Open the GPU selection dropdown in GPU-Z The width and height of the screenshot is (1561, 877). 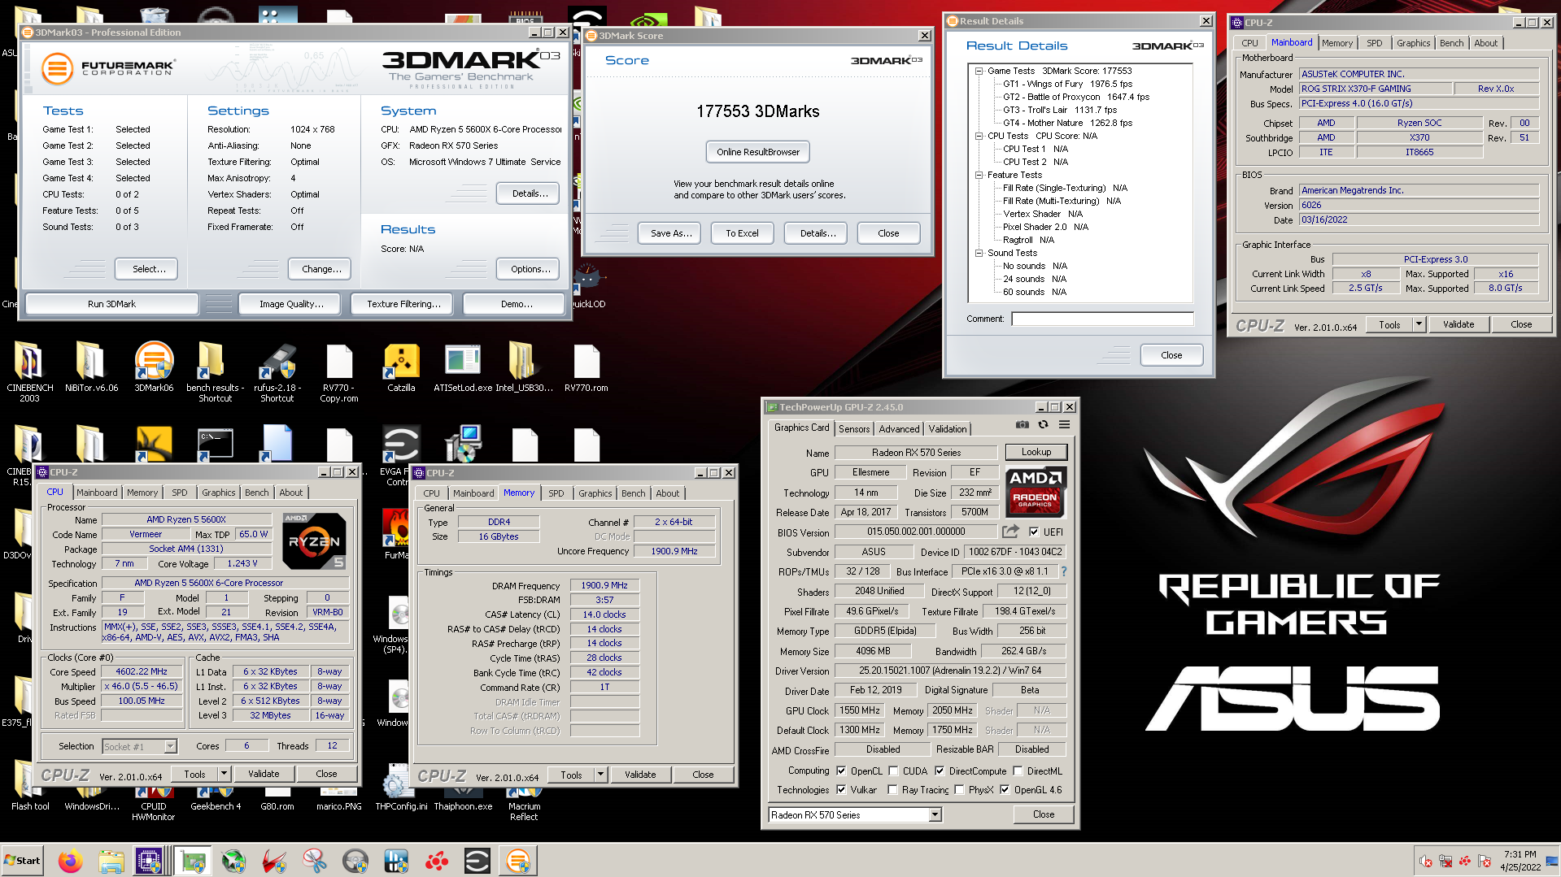point(935,814)
